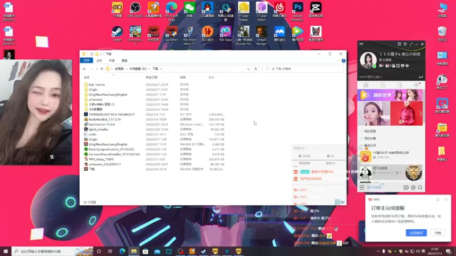The height and width of the screenshot is (256, 456).
Task: Launch Adobe Photoshop from the desktop
Action: click(x=298, y=11)
